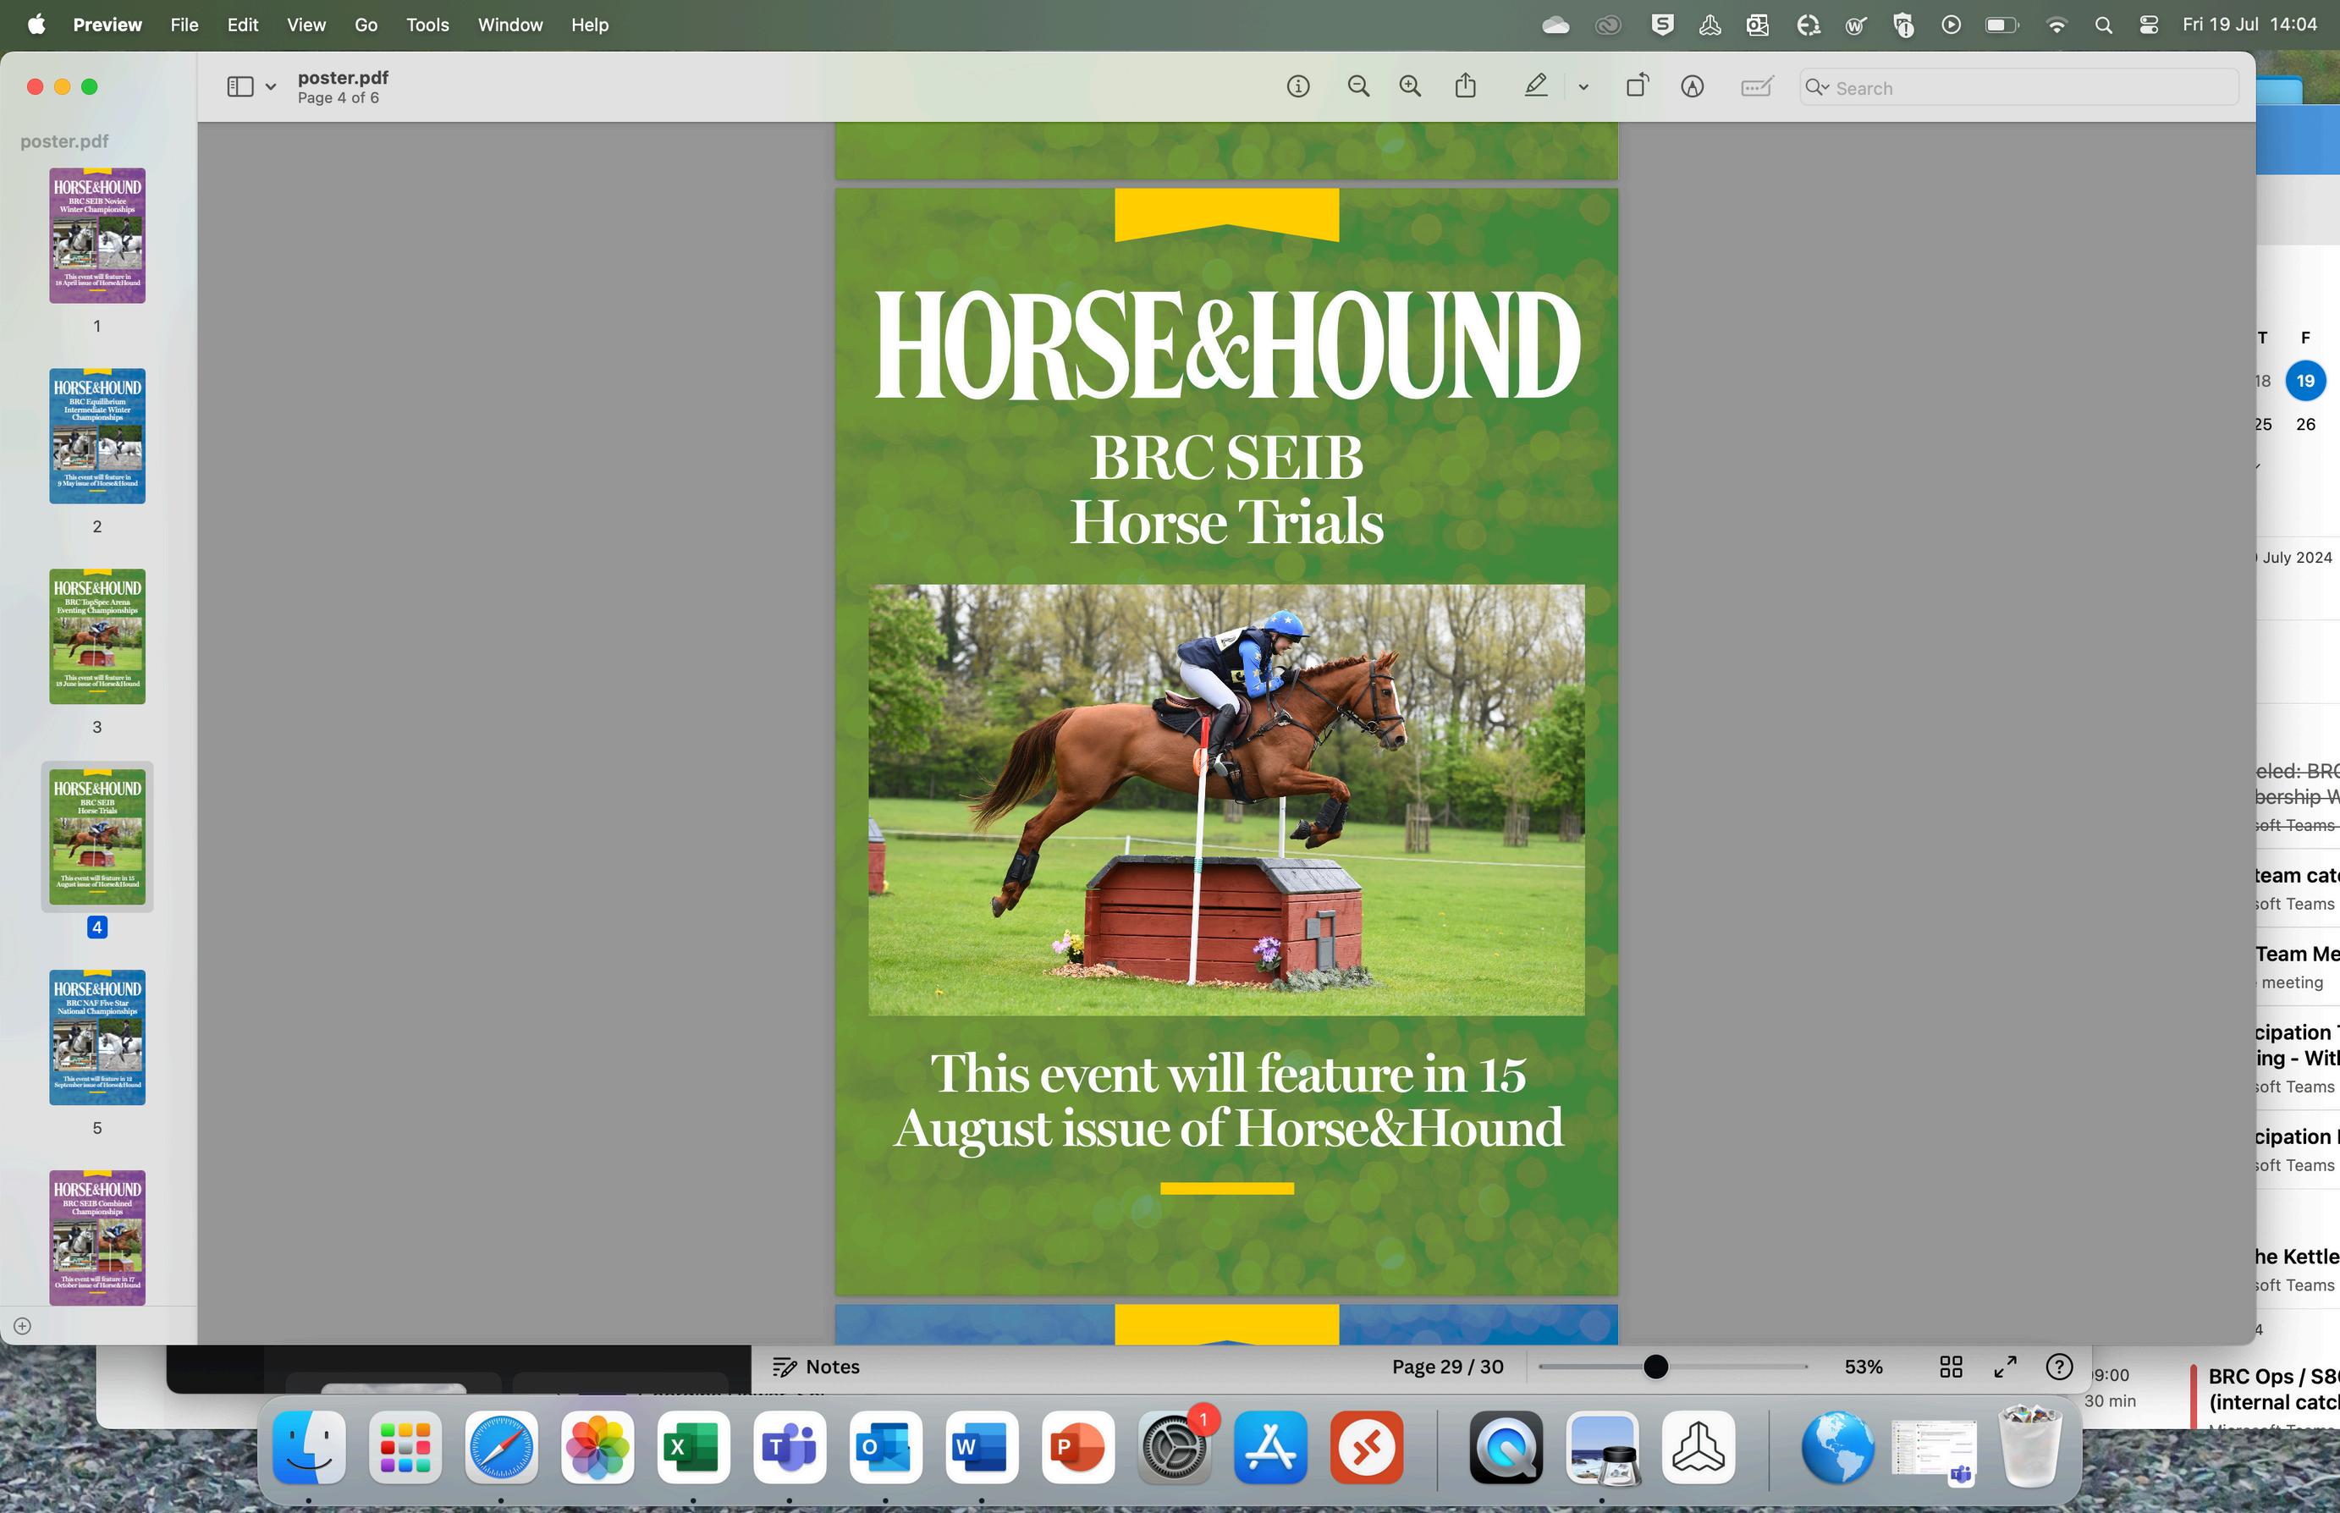Viewport: 2340px width, 1513px height.
Task: Click the add page plus button in the sidebar
Action: 22,1326
